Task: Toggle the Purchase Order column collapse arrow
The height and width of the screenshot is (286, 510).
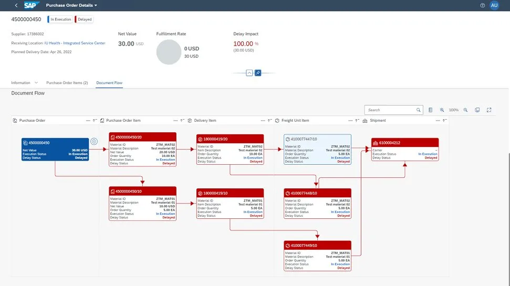Action: pyautogui.click(x=95, y=121)
